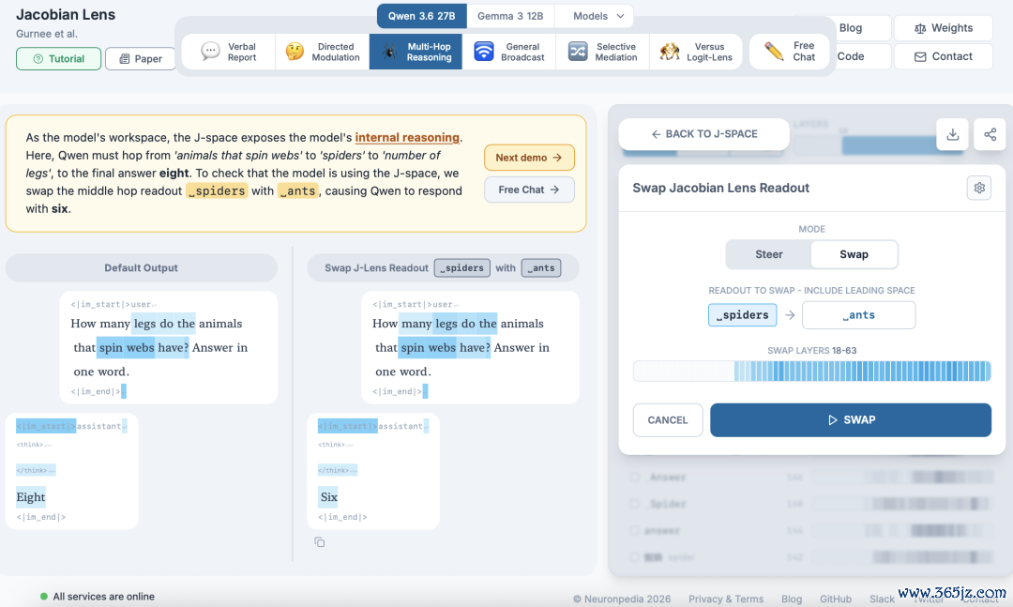Screen dimensions: 1013x607
Task: Open the Paper link
Action: coord(141,59)
